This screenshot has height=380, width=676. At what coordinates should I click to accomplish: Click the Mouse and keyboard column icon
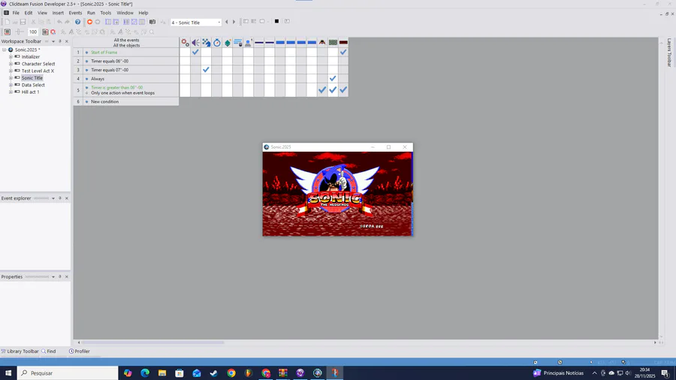click(x=237, y=42)
